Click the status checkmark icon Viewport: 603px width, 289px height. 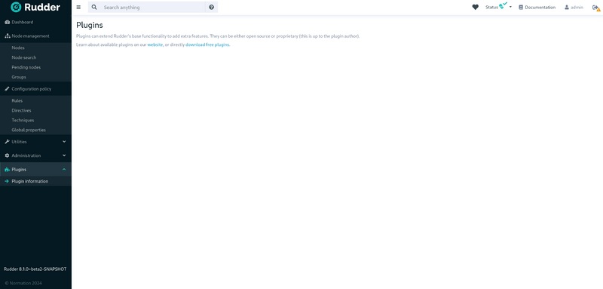click(x=503, y=6)
